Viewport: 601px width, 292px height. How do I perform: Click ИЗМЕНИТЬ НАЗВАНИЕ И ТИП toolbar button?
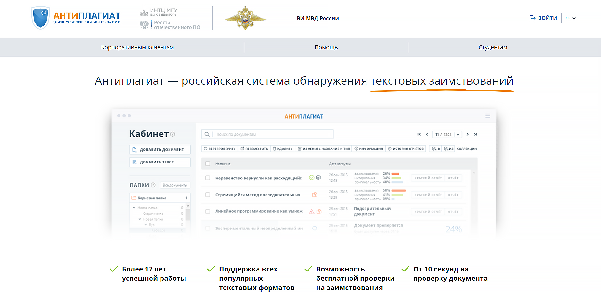(324, 149)
